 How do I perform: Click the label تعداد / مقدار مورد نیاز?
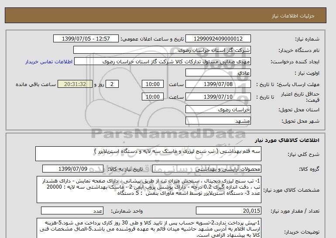click(295, 211)
